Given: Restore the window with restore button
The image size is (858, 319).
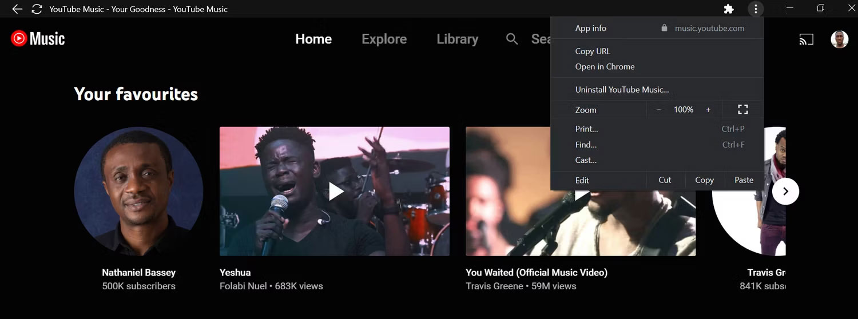Looking at the screenshot, I should [820, 9].
